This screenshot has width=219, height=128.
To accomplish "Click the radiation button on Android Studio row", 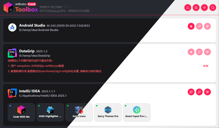I will 208,26.
